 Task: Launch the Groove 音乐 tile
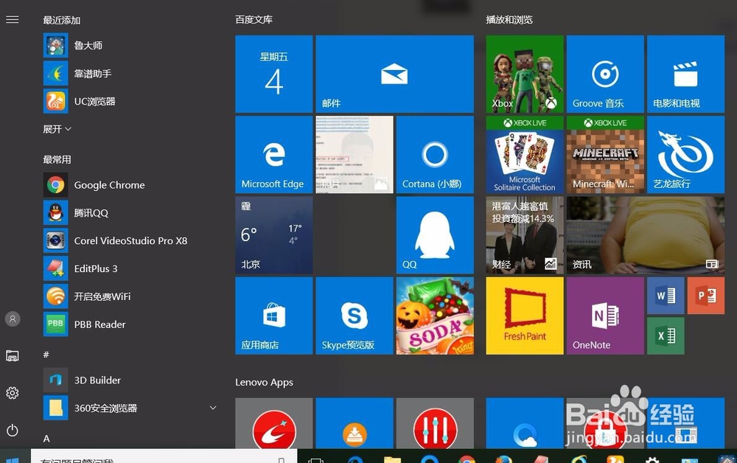[605, 74]
